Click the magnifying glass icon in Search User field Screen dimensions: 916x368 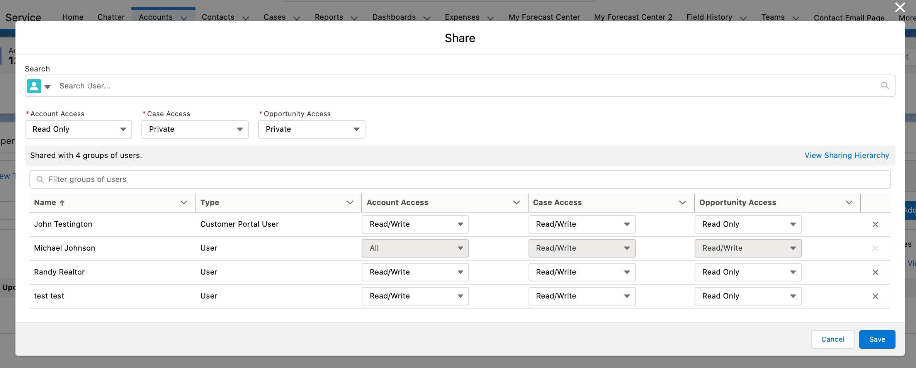click(885, 86)
